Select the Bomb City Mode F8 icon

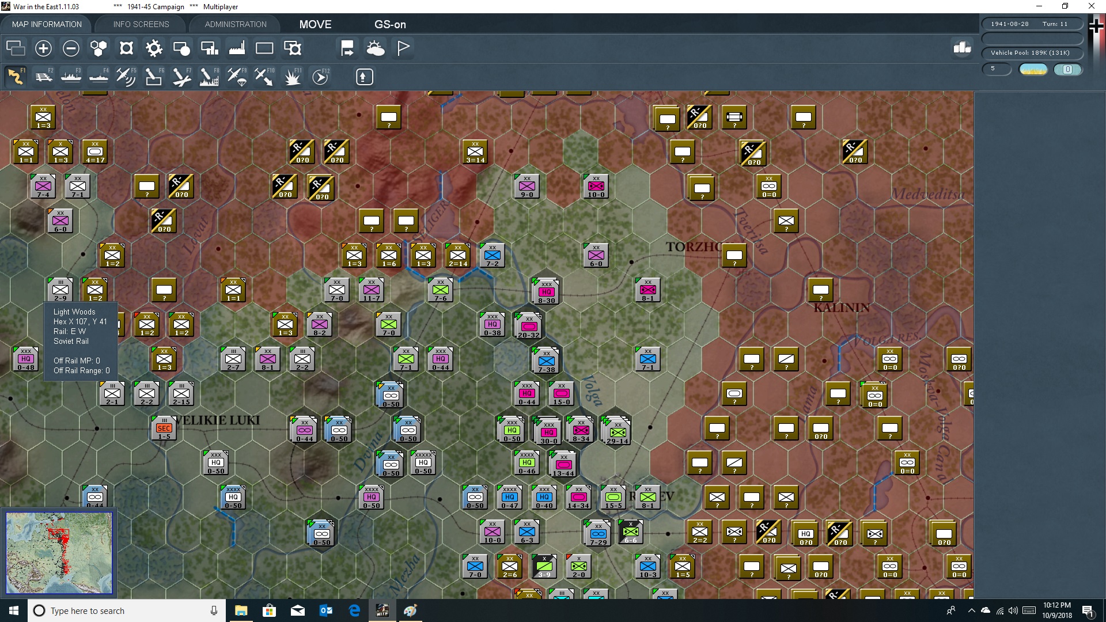pos(209,77)
